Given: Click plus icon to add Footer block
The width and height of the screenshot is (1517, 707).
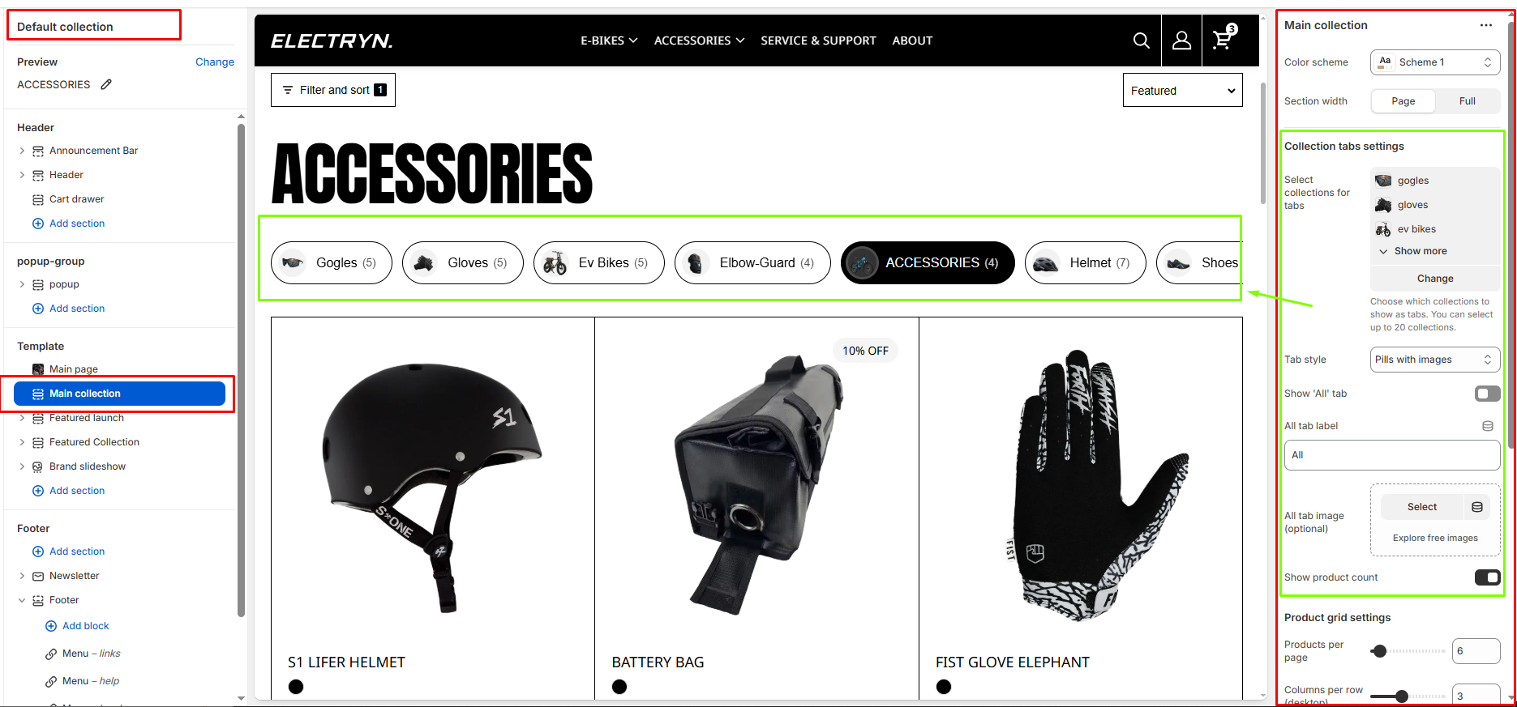Looking at the screenshot, I should click(51, 626).
